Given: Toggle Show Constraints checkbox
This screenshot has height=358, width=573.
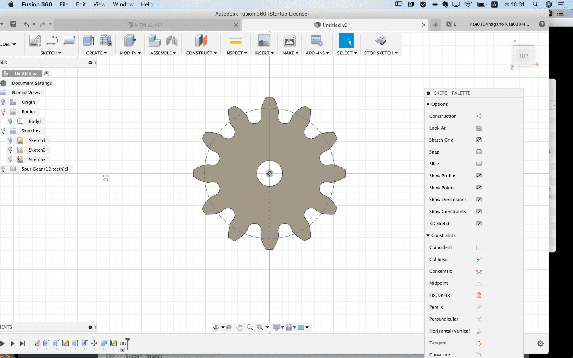Looking at the screenshot, I should coord(479,212).
